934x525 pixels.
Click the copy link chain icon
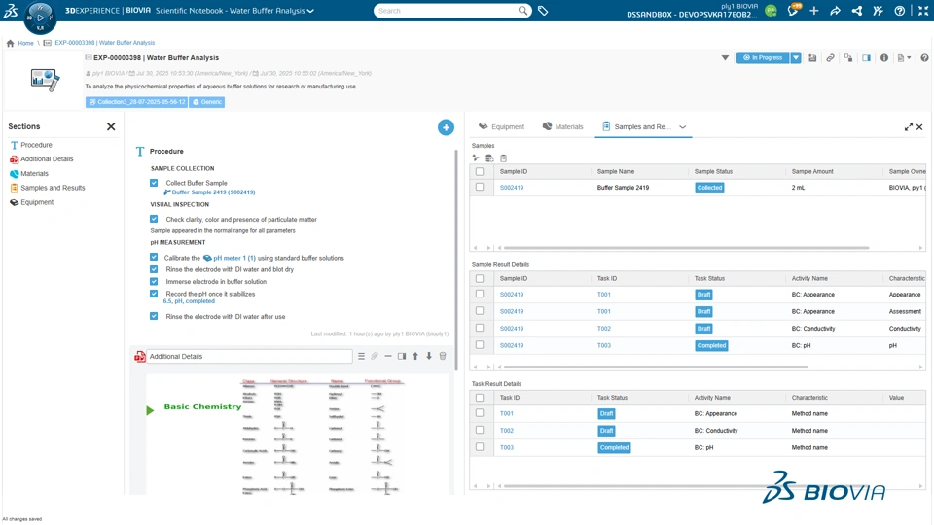(x=830, y=58)
